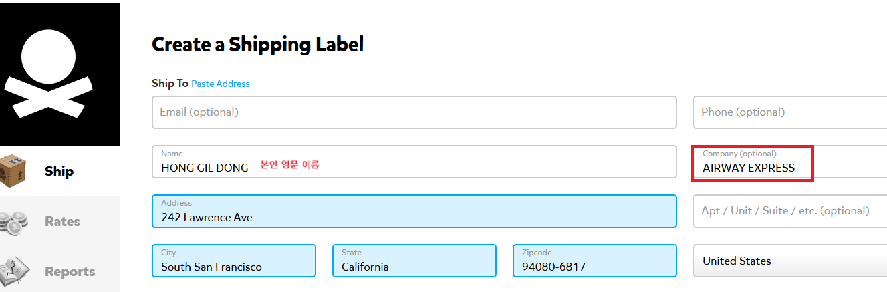Focus the Email (optional) field
Image resolution: width=887 pixels, height=292 pixels.
414,112
